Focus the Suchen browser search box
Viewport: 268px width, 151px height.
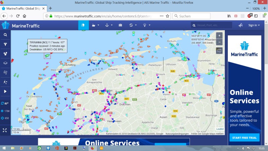click(x=191, y=16)
